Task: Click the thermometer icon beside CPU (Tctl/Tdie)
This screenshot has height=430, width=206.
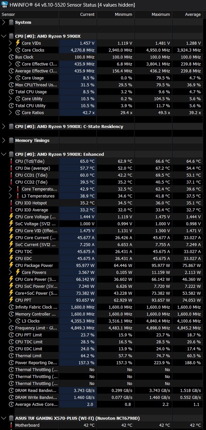Action: [x=11, y=161]
